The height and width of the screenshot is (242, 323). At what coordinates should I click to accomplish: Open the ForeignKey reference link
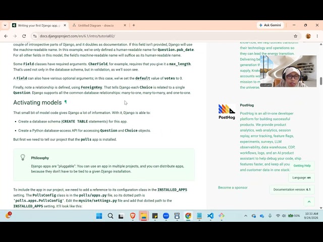click(91, 87)
